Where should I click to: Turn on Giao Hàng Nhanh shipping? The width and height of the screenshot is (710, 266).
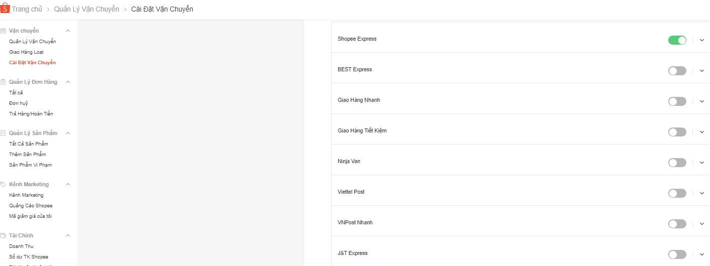(x=677, y=101)
